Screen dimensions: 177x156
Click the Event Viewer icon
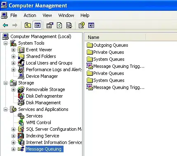tap(21, 50)
